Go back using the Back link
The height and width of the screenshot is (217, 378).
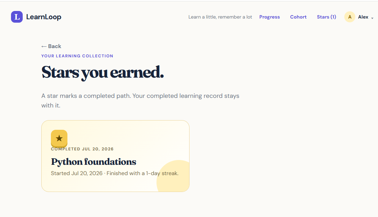(51, 46)
